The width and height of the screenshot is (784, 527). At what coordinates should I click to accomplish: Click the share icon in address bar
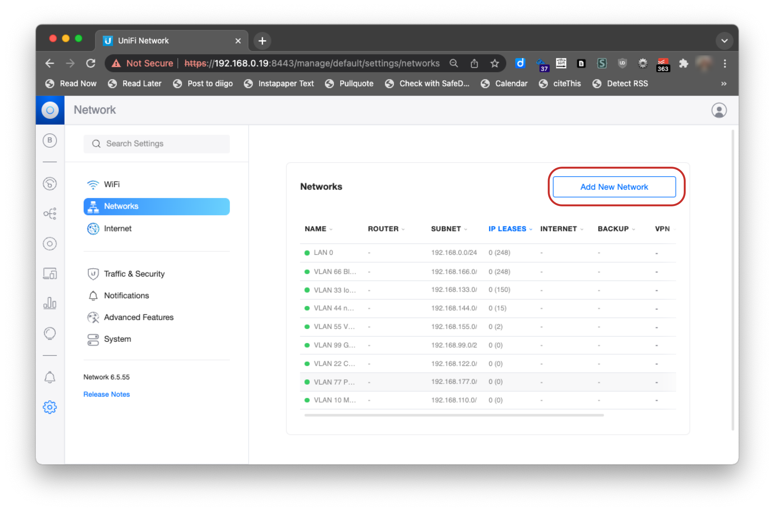(x=474, y=63)
